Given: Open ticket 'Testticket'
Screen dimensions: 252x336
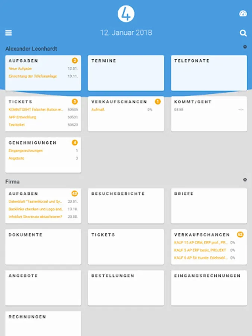Looking at the screenshot, I should click(17, 125).
